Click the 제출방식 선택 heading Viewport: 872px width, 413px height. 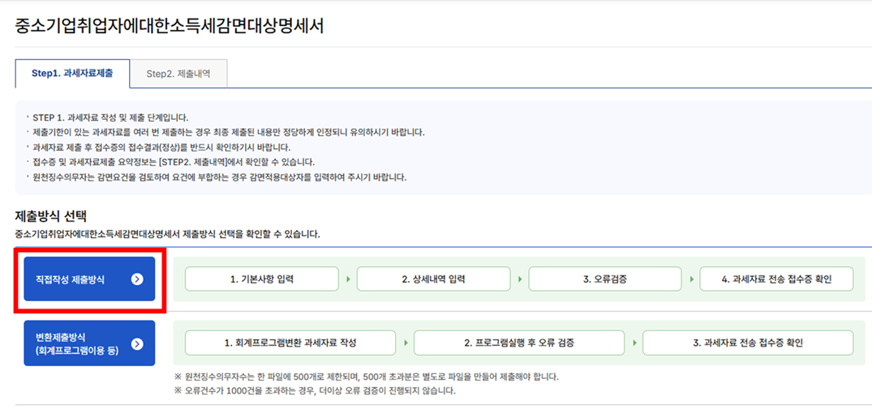pos(51,216)
